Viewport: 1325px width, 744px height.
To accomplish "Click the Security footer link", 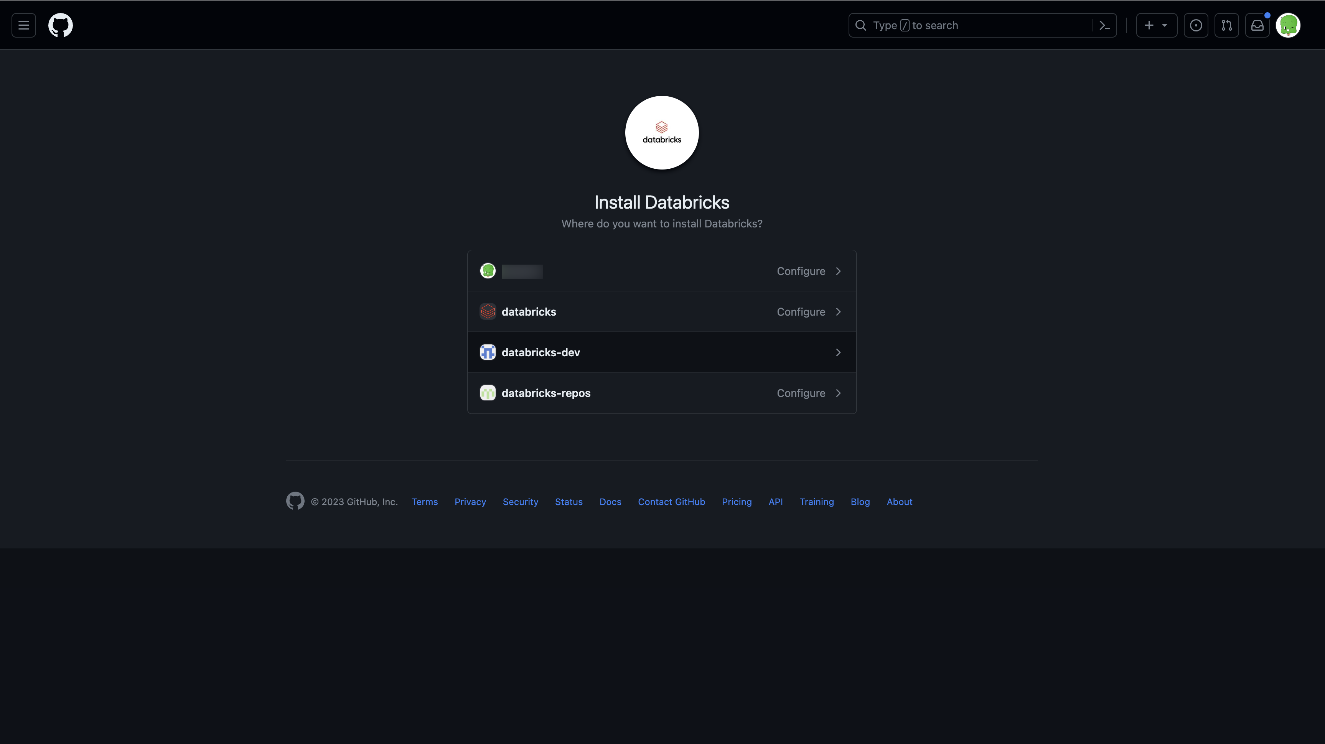I will [x=521, y=502].
